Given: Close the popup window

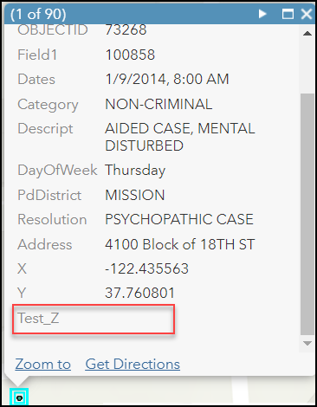Looking at the screenshot, I should [x=307, y=14].
